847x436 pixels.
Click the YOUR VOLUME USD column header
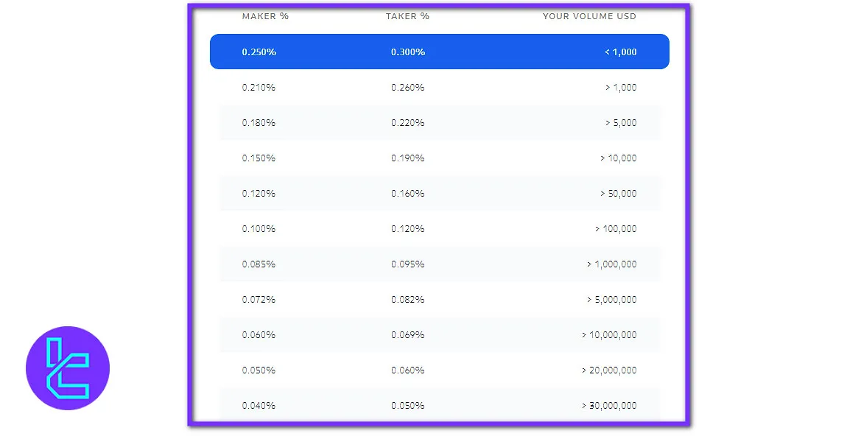589,16
